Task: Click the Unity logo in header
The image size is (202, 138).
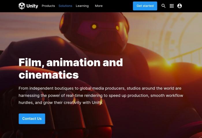Action: (x=28, y=6)
